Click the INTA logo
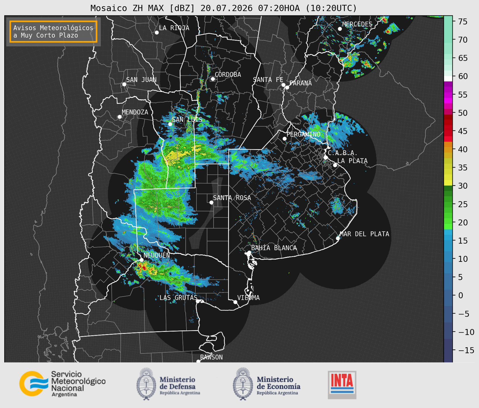Image resolution: width=479 pixels, height=408 pixels. click(x=342, y=385)
